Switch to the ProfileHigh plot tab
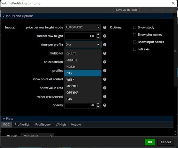Image resolution: width=178 pixels, height=148 pixels. [x=22, y=125]
